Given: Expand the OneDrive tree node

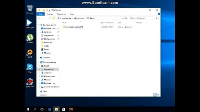Looking at the screenshot, I should point(38,58).
